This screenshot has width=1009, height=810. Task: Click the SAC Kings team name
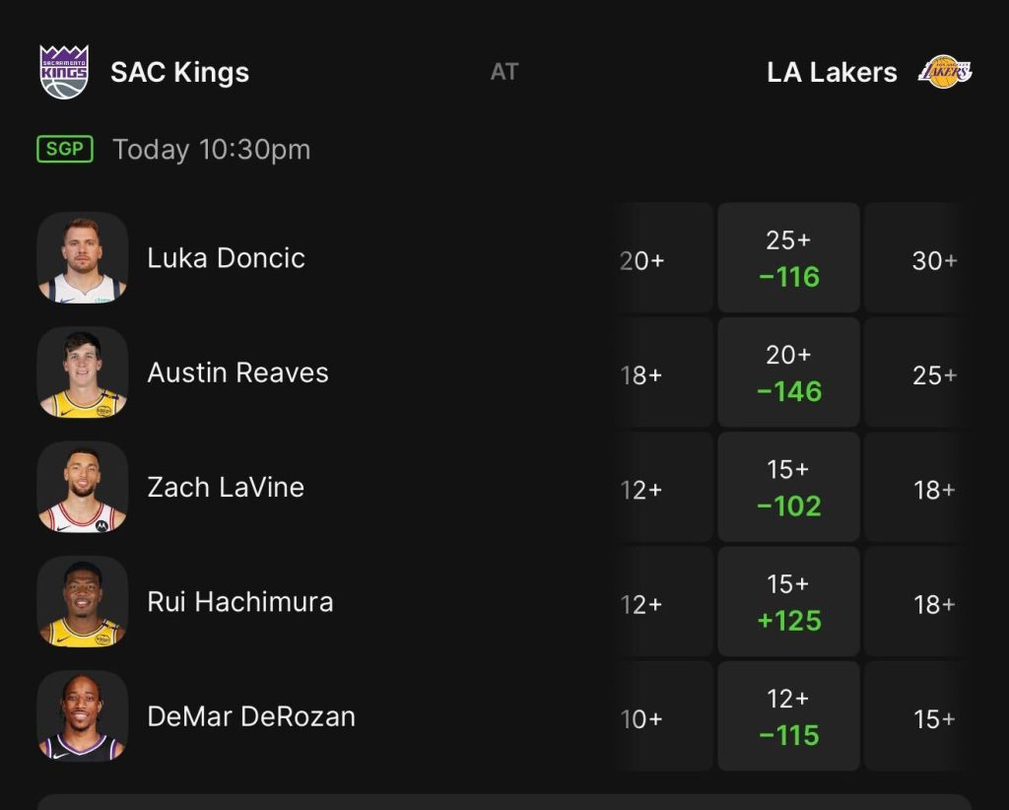(x=179, y=72)
